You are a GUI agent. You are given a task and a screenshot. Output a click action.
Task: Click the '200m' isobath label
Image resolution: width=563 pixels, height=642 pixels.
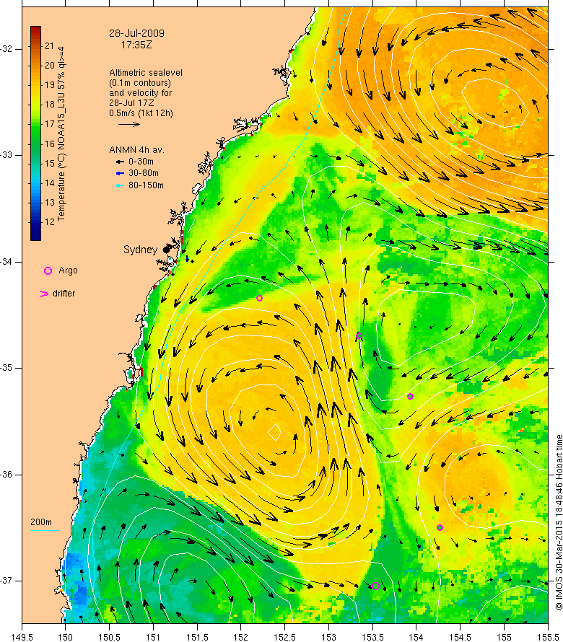[x=41, y=522]
